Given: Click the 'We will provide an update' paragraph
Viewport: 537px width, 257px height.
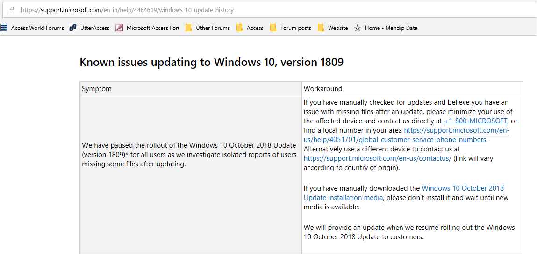Looking at the screenshot, I should pos(409,232).
